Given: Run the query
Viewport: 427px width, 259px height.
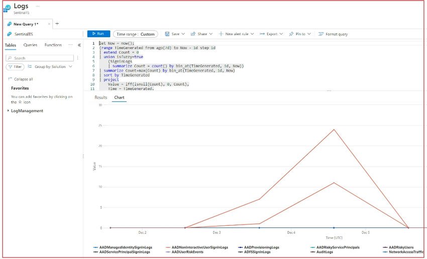Looking at the screenshot, I should [x=98, y=34].
